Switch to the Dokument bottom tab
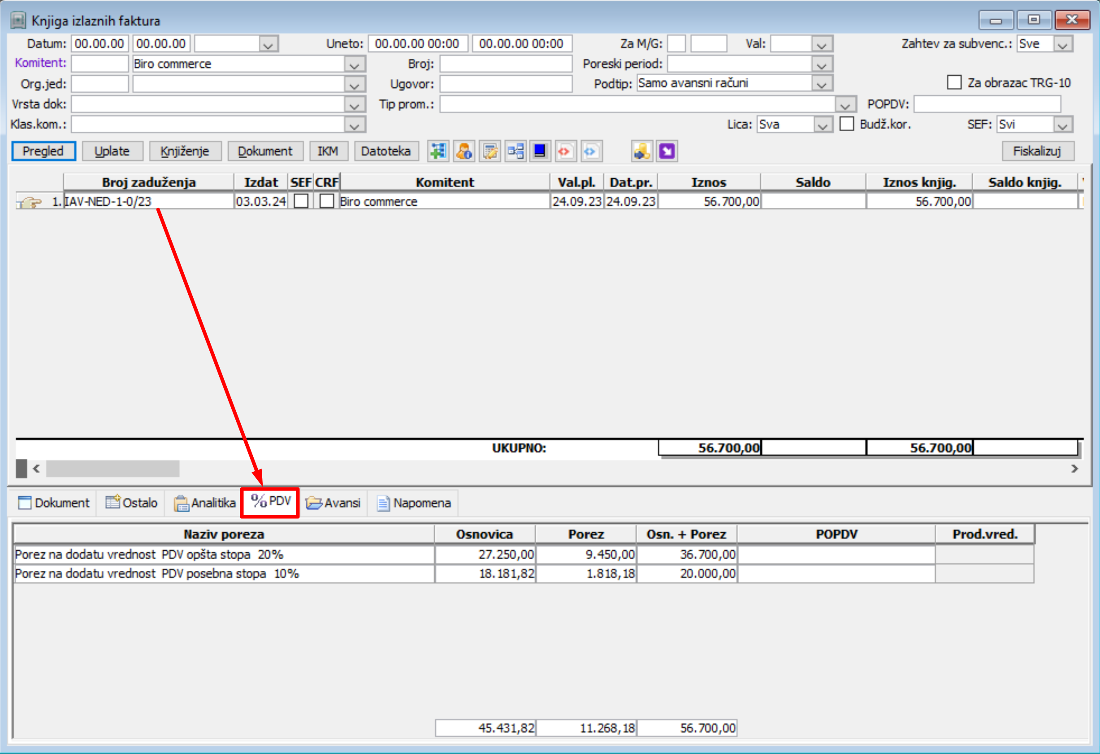Image resolution: width=1100 pixels, height=754 pixels. (53, 502)
